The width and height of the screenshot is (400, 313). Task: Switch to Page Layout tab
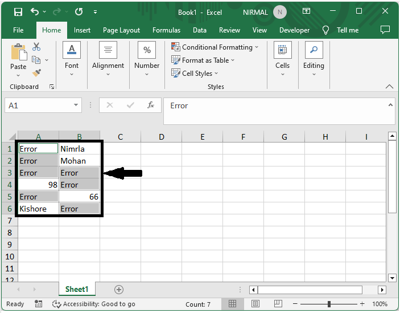pyautogui.click(x=121, y=30)
